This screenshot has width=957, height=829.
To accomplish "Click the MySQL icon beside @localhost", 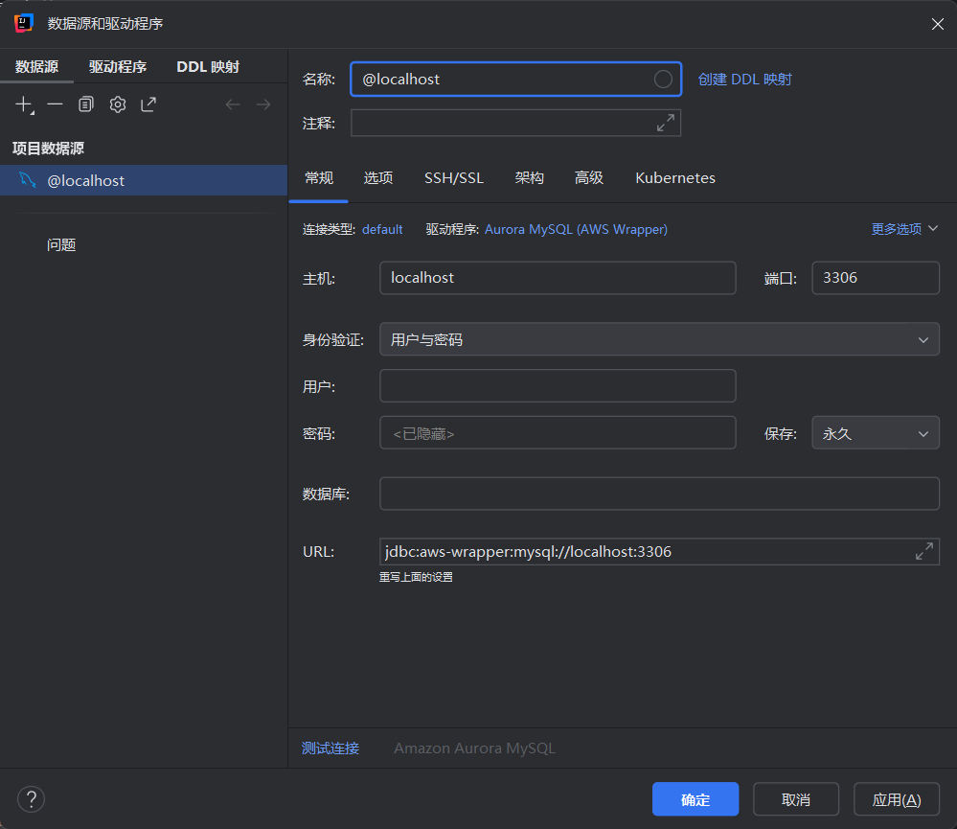I will (28, 180).
